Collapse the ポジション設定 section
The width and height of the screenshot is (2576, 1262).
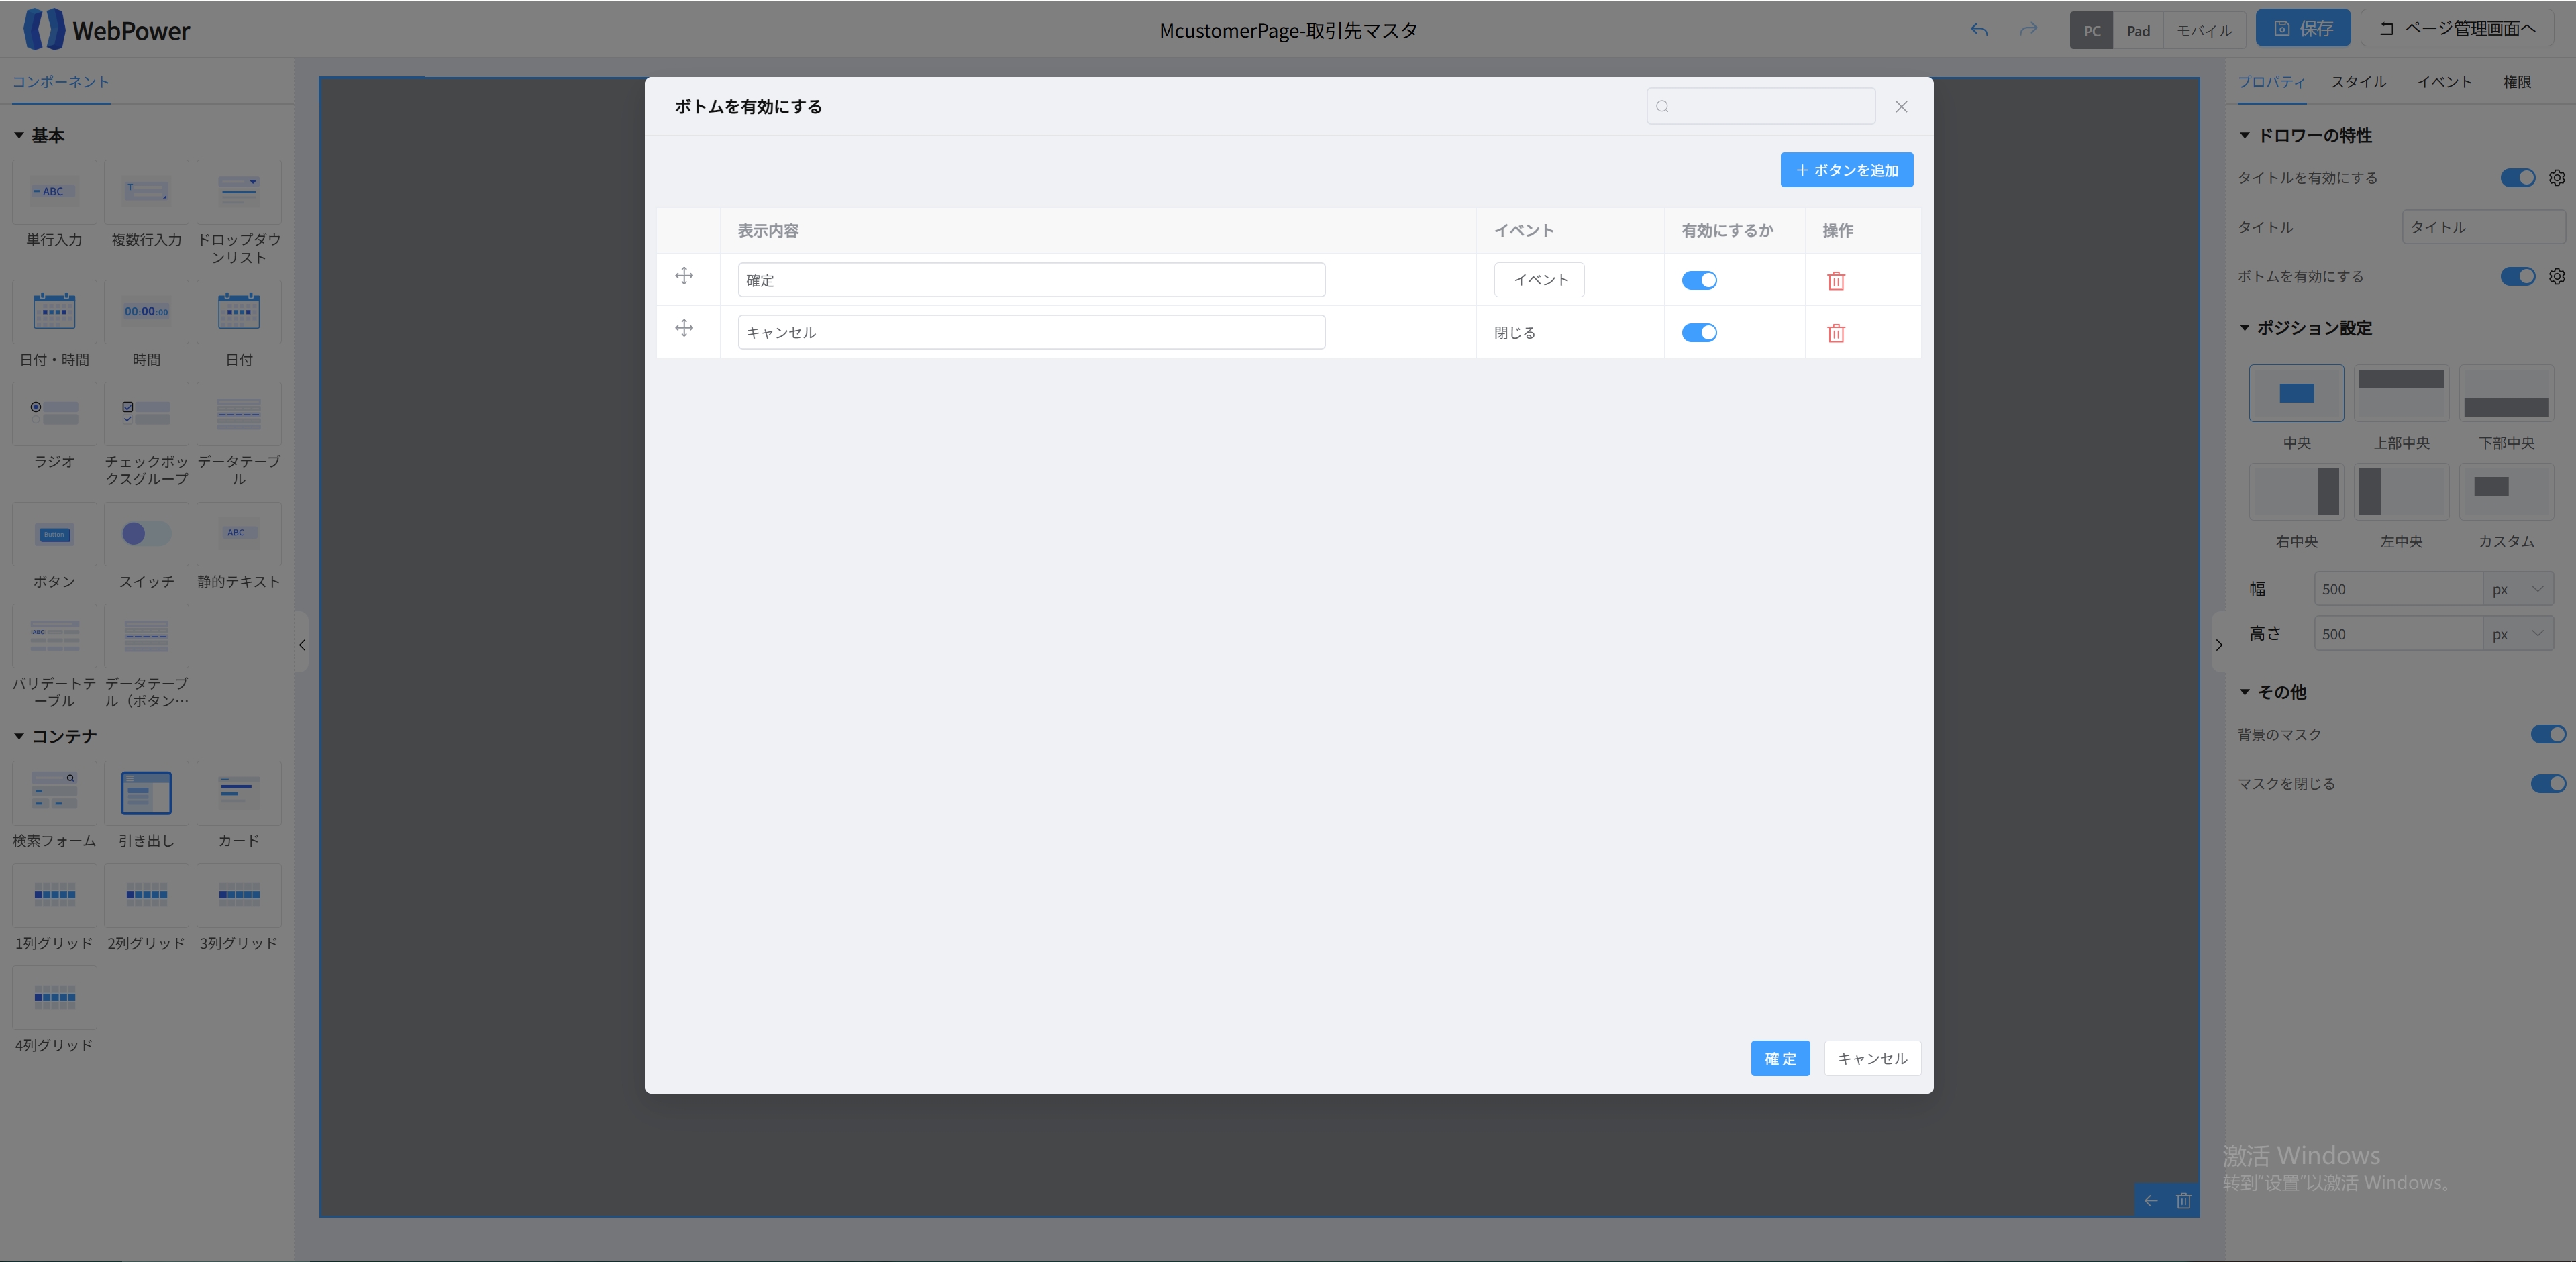(x=2244, y=328)
